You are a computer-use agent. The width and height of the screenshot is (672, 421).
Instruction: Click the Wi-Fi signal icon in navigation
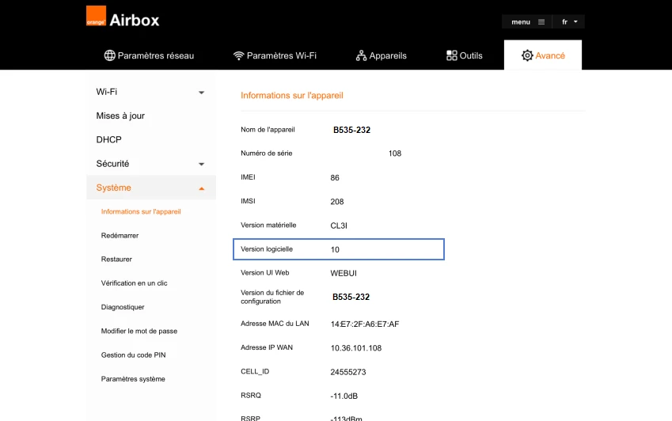239,55
